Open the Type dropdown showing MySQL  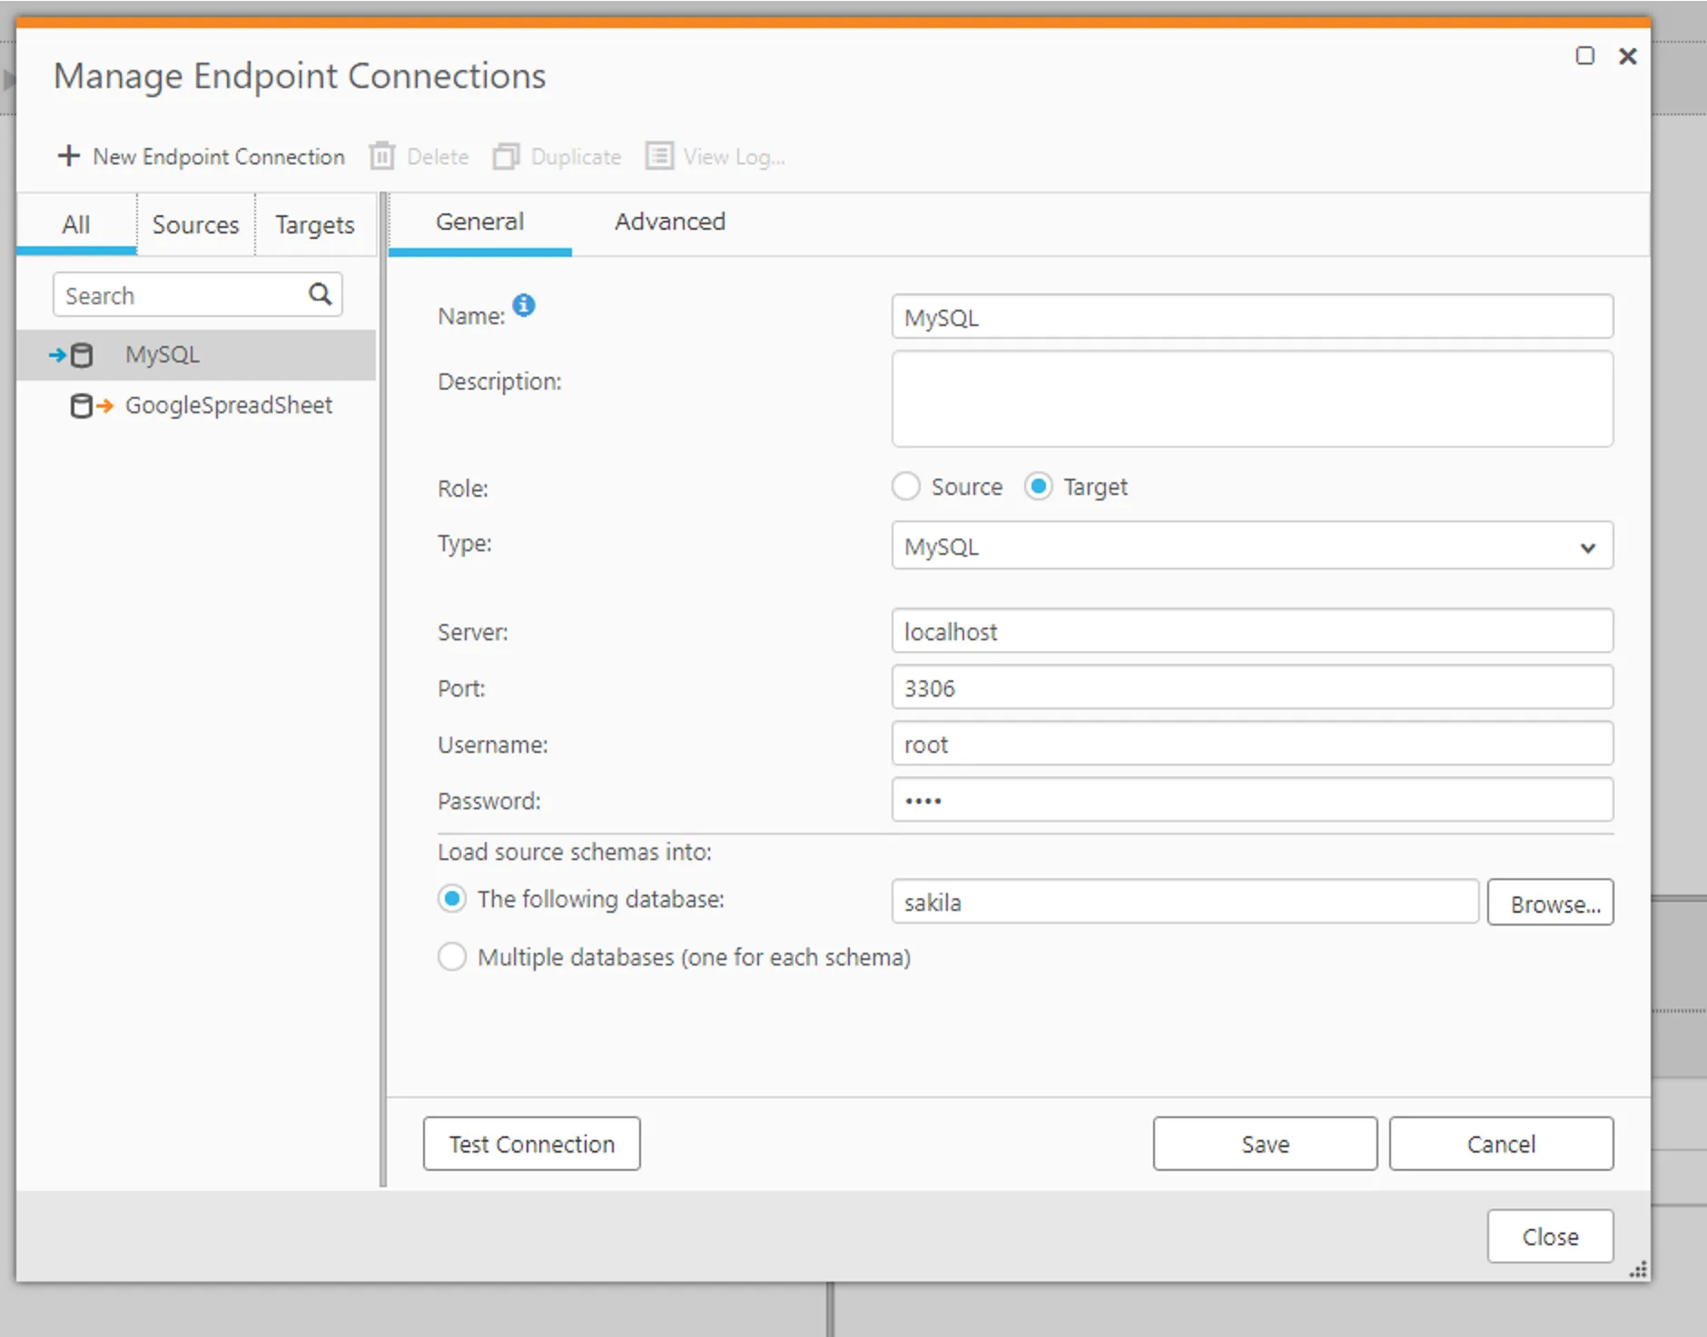(1251, 547)
